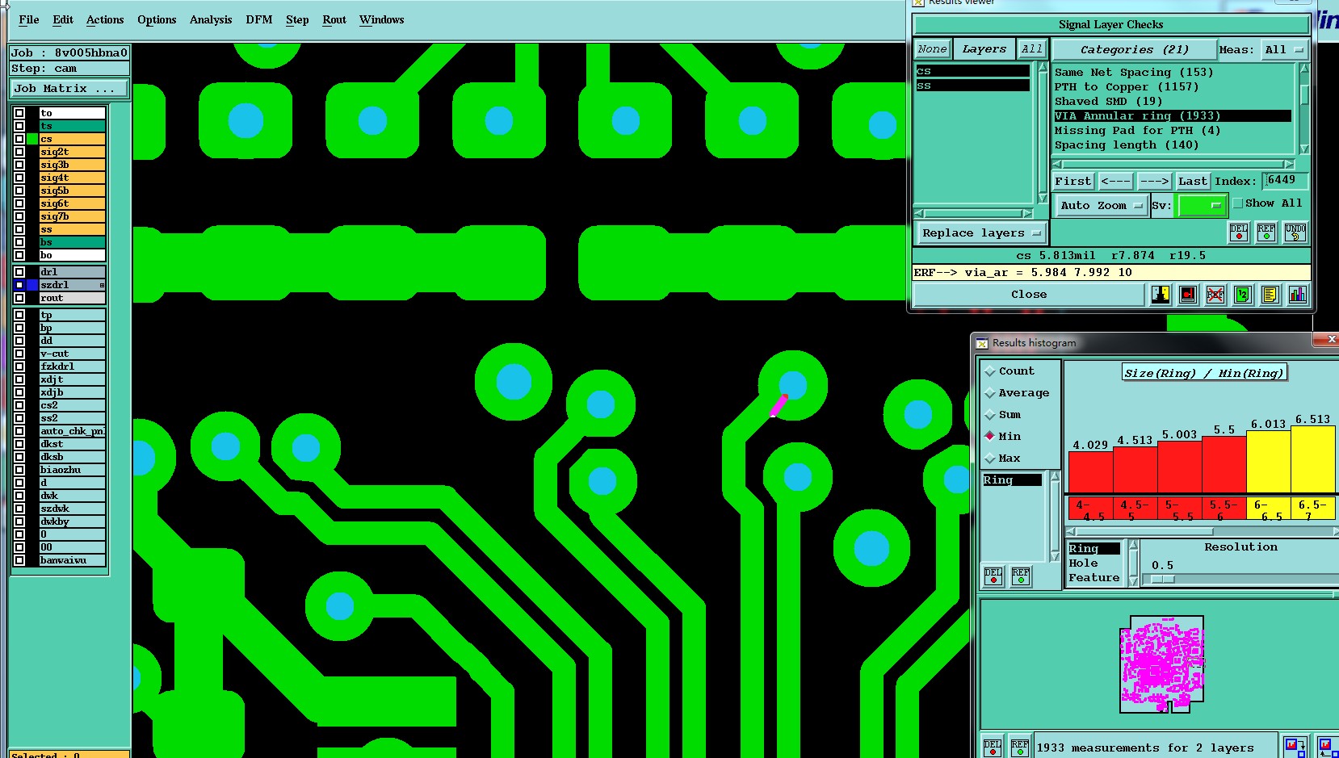1339x758 pixels.
Task: Open the Job Matrix button
Action: pyautogui.click(x=69, y=89)
